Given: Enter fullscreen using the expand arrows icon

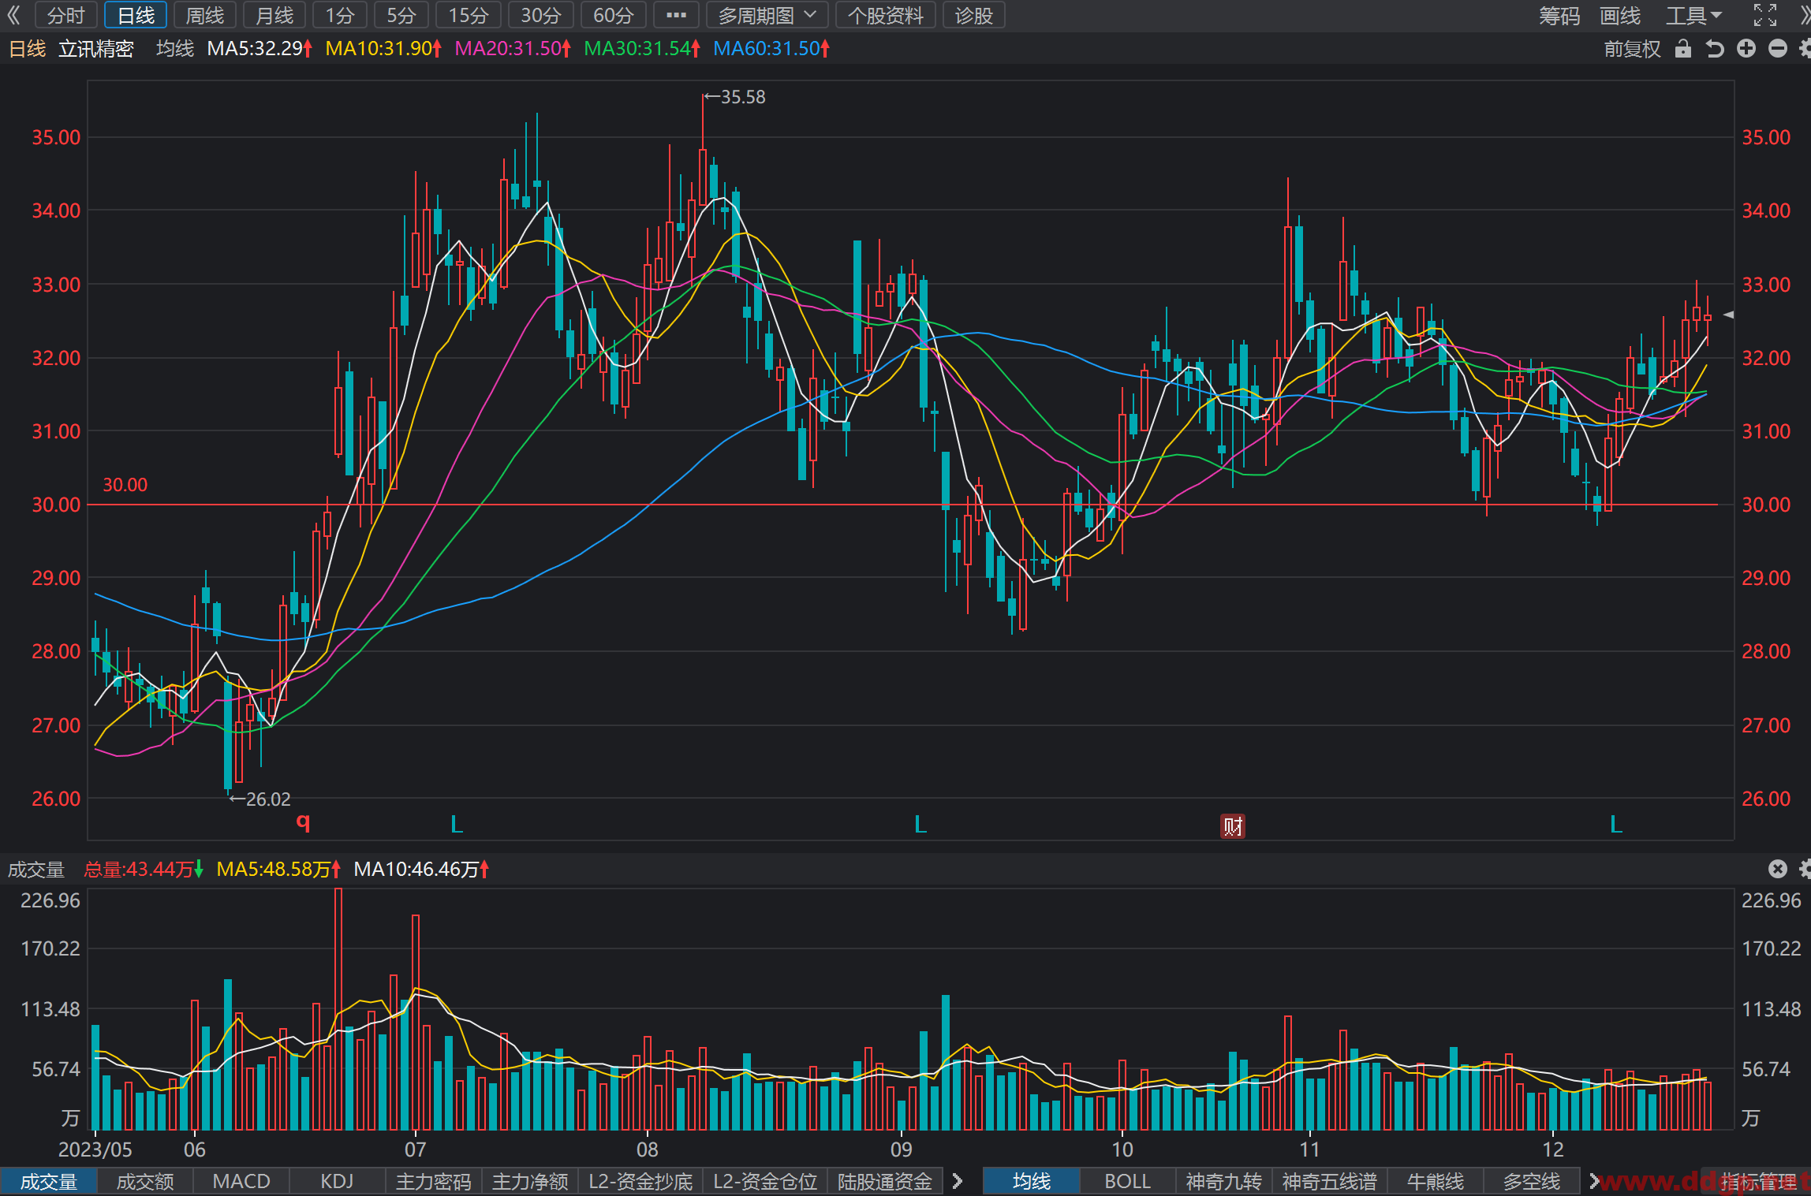Looking at the screenshot, I should [1765, 15].
